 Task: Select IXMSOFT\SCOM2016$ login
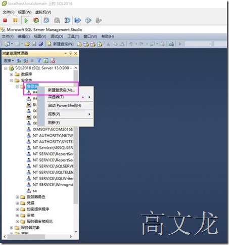[53, 130]
